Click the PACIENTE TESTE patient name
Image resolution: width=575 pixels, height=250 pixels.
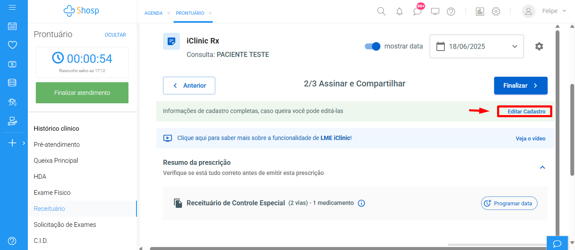pyautogui.click(x=243, y=54)
